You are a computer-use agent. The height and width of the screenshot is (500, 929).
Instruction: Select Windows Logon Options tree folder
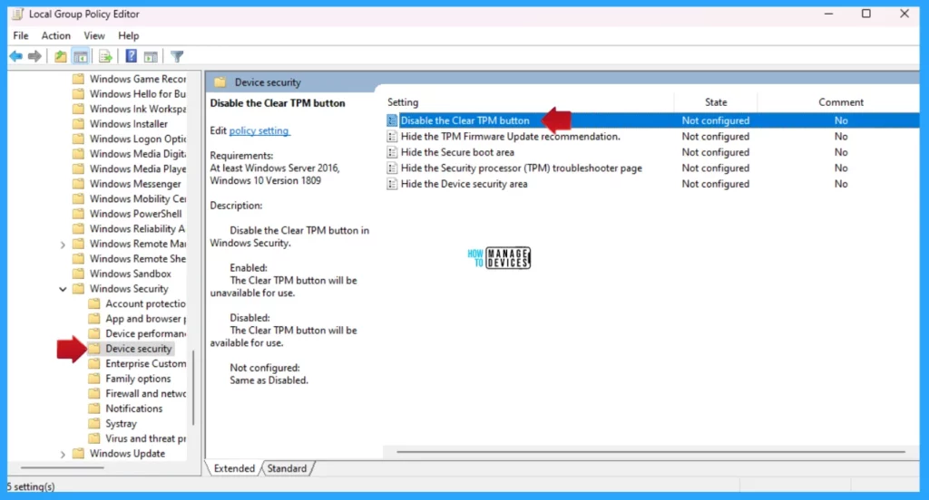(x=138, y=139)
